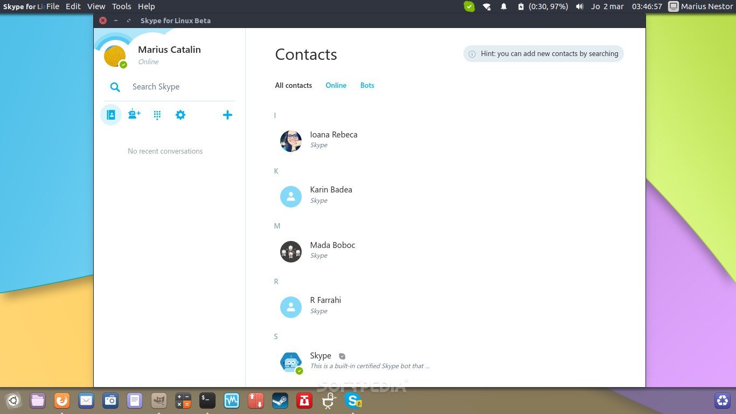This screenshot has width=736, height=414.
Task: Click the green Skype status tray icon
Action: (x=469, y=6)
